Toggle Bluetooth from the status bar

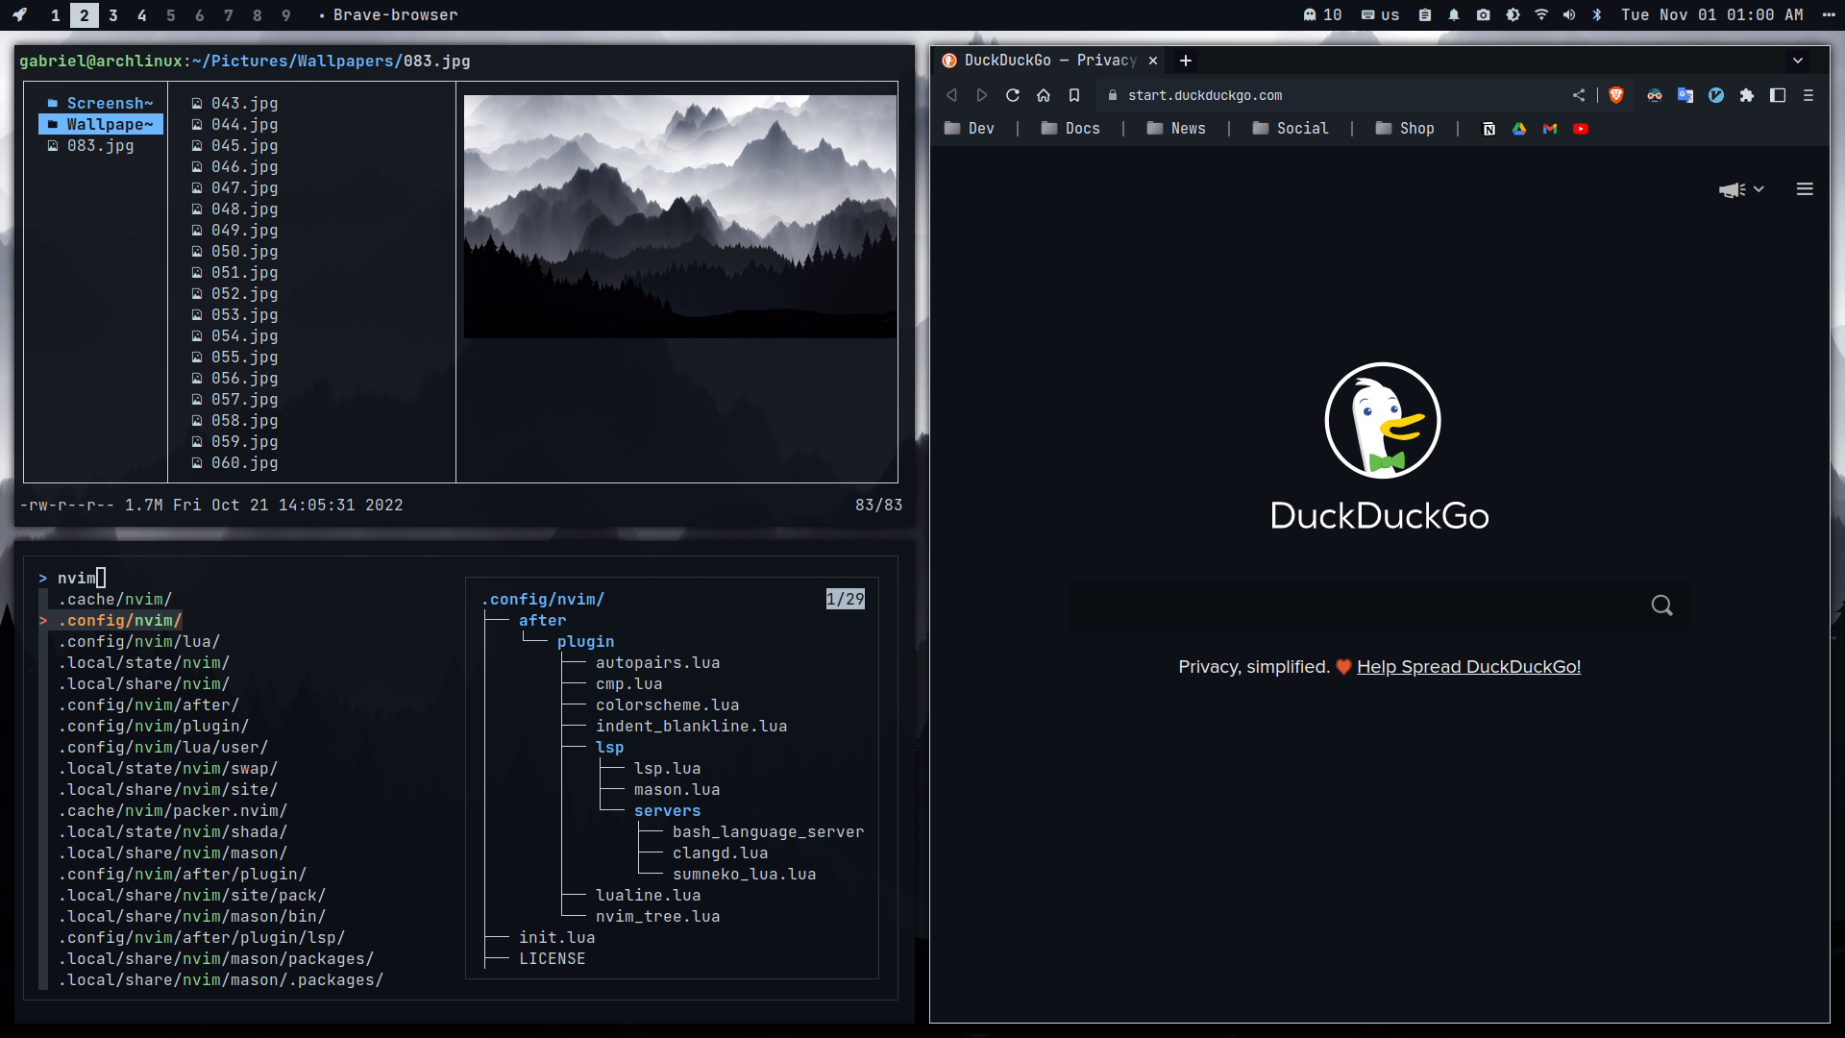point(1597,15)
